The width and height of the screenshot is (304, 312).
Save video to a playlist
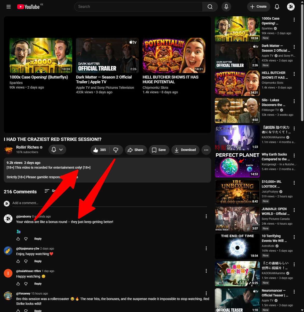point(159,150)
